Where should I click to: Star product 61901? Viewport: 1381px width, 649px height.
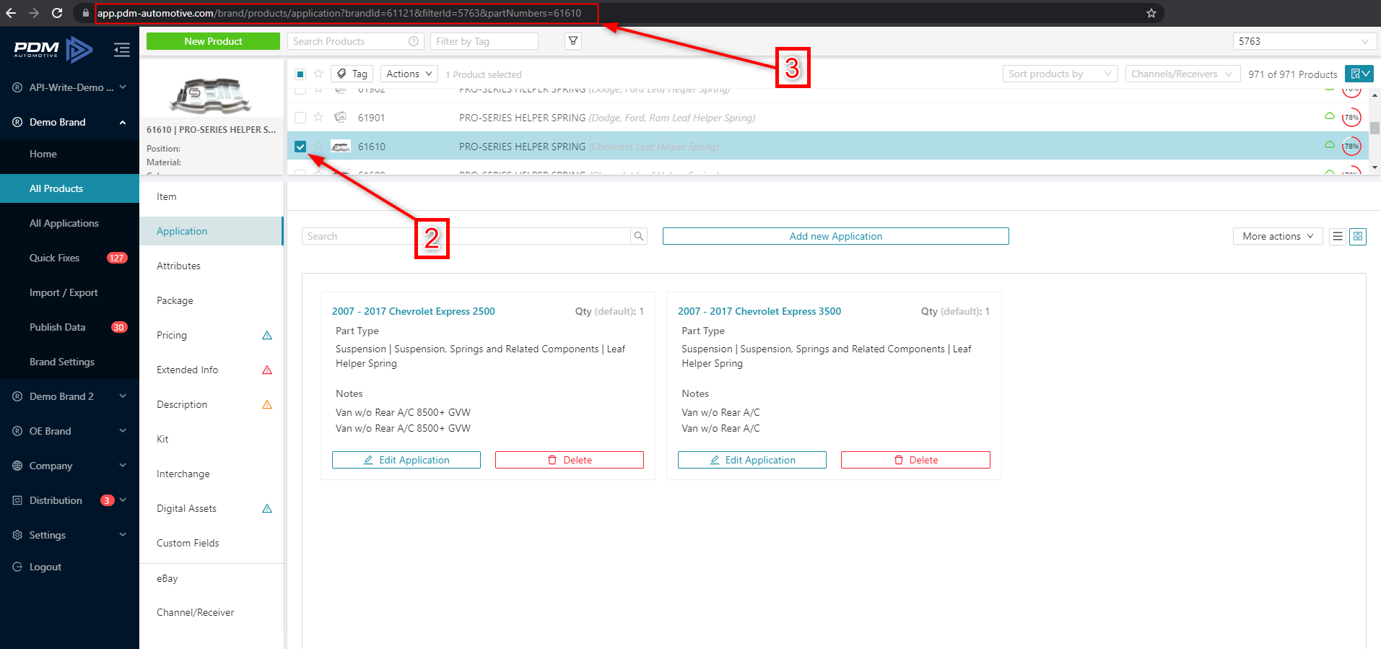(x=318, y=117)
